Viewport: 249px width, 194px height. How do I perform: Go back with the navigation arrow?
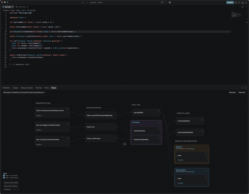(x=84, y=2)
